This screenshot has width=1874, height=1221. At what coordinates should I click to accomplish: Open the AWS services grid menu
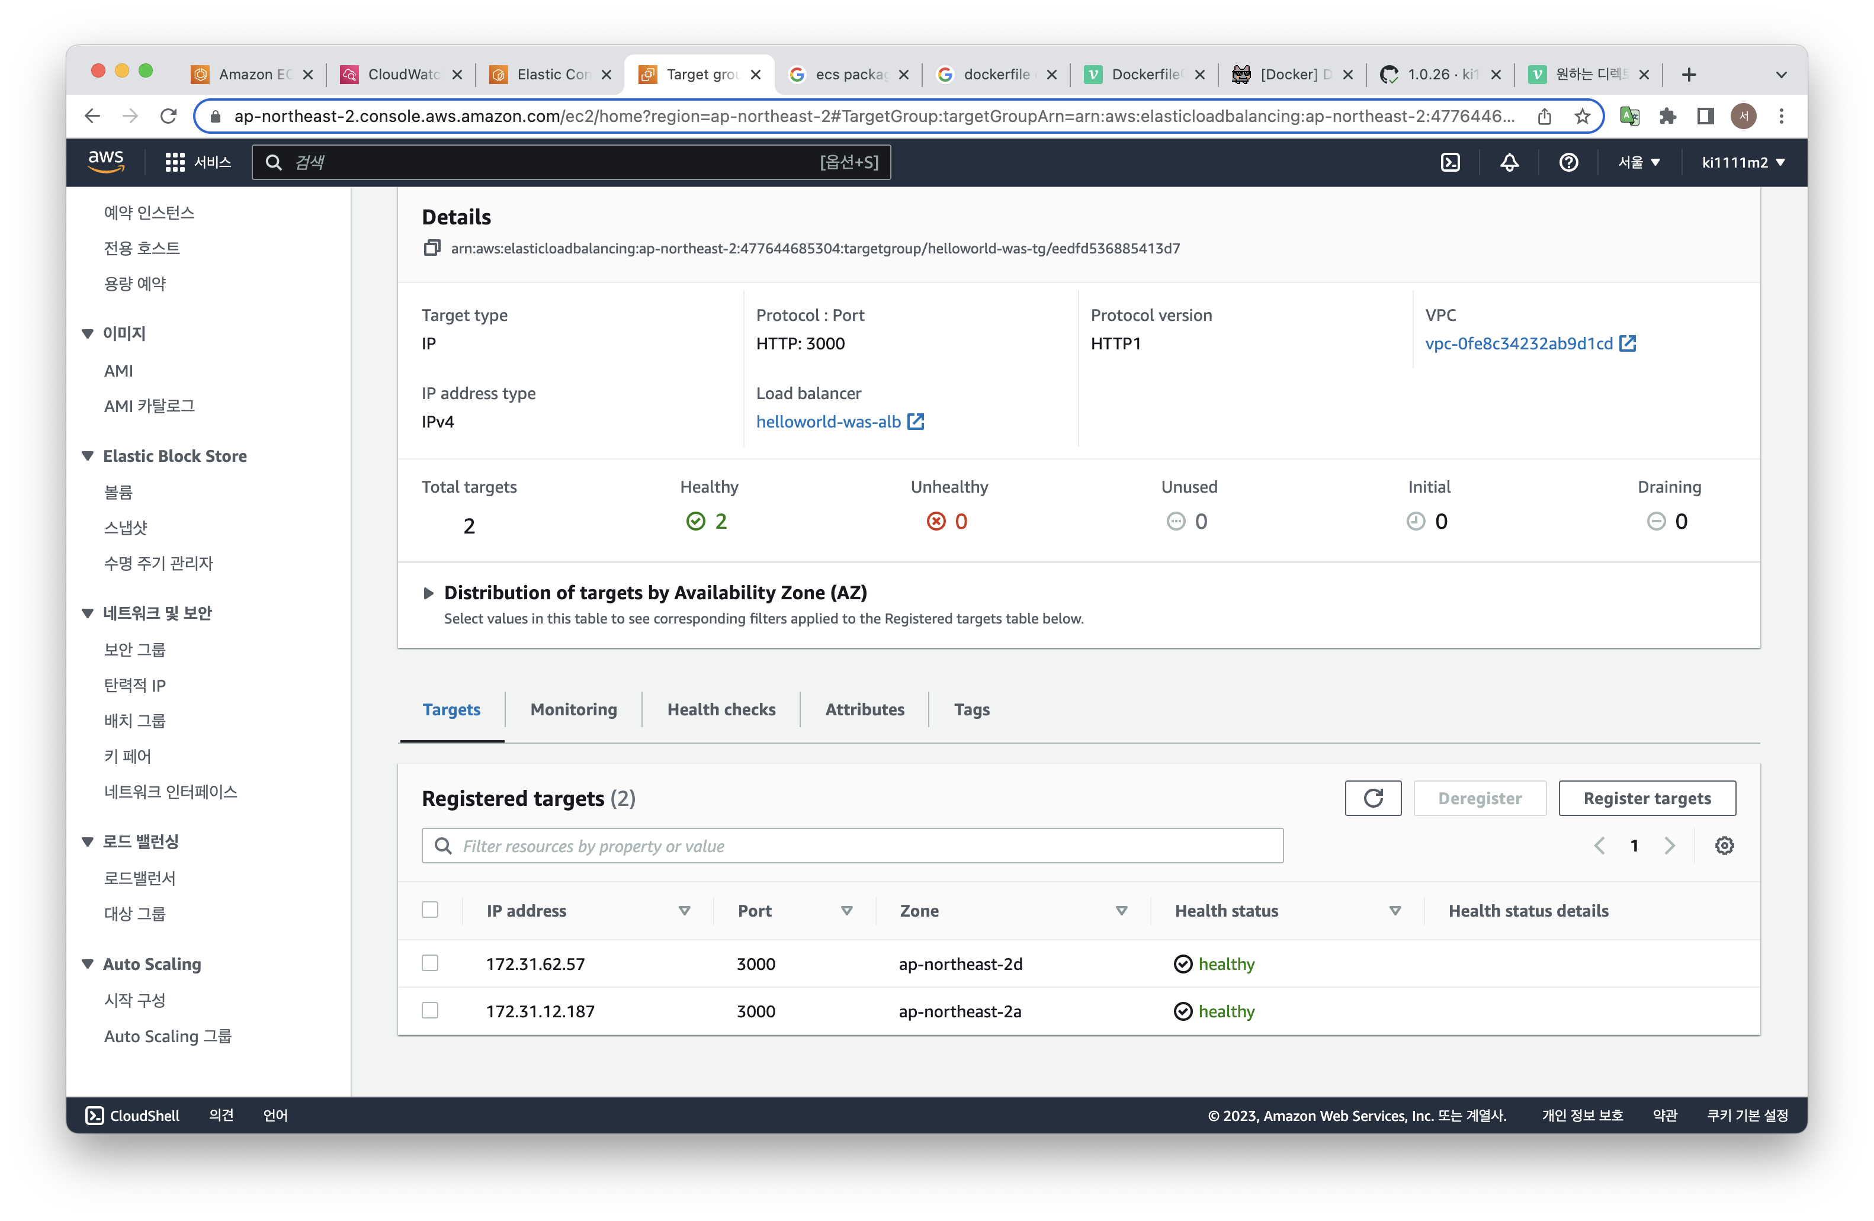pyautogui.click(x=175, y=162)
